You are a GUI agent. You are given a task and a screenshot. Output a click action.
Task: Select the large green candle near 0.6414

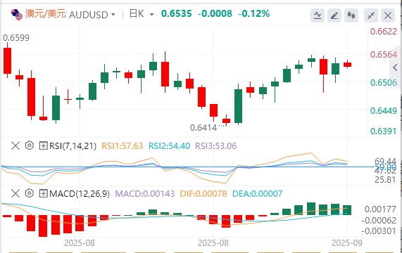pyautogui.click(x=238, y=105)
